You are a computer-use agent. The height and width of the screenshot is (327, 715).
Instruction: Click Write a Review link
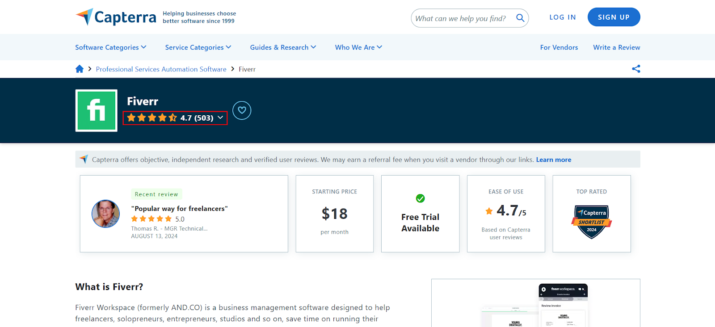click(x=617, y=47)
